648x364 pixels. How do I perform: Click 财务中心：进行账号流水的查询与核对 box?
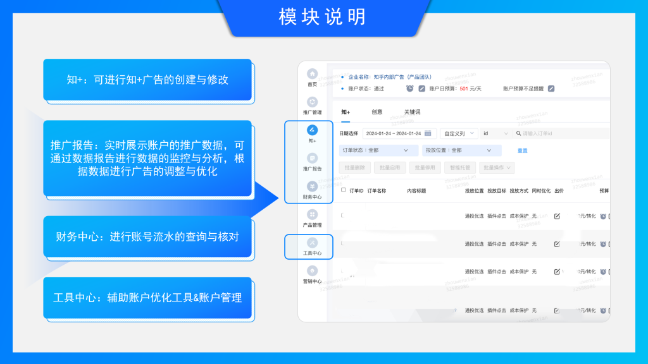147,236
